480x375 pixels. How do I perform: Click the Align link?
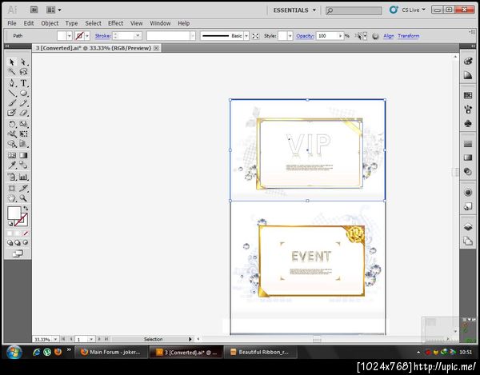click(x=389, y=36)
